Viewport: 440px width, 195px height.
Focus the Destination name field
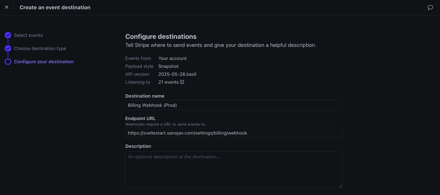click(234, 105)
